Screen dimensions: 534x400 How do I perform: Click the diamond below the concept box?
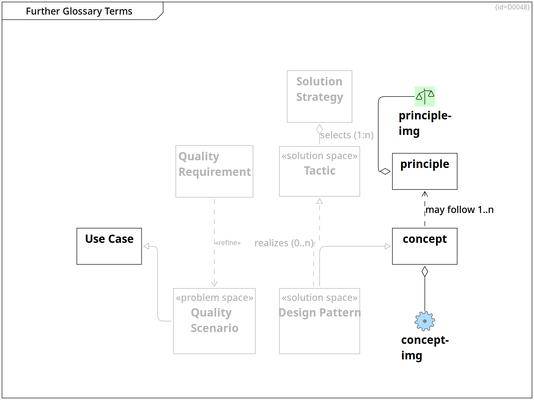click(x=425, y=271)
